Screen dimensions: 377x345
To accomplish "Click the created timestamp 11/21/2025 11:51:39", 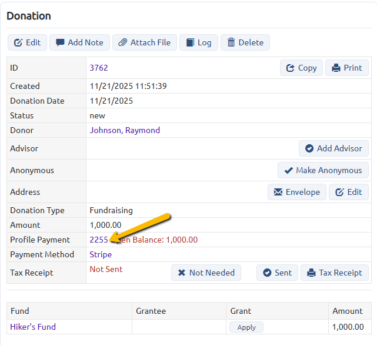I will click(128, 86).
